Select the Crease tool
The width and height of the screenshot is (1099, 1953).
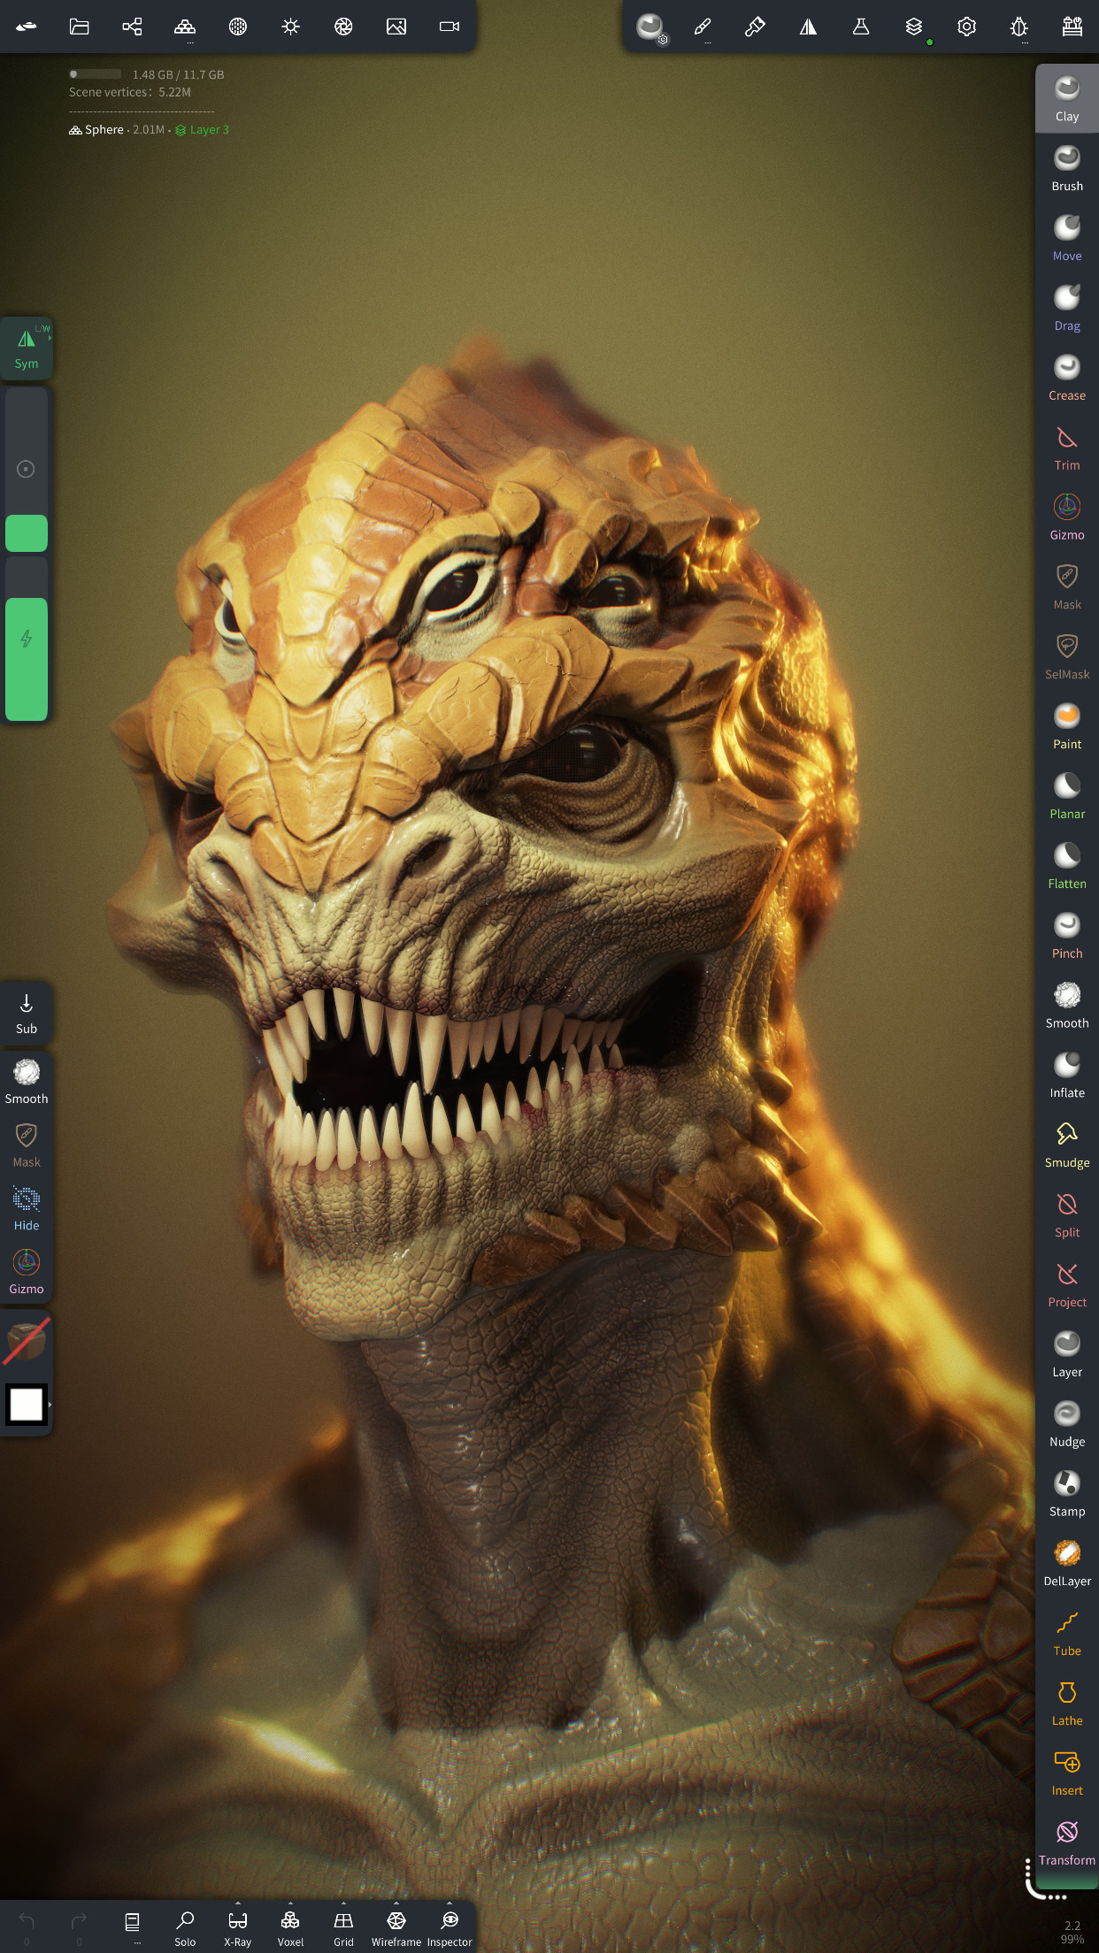(x=1066, y=378)
